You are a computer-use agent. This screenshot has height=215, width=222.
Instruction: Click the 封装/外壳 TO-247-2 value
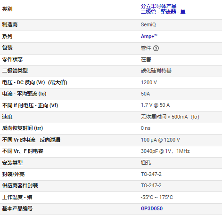pos(151,174)
